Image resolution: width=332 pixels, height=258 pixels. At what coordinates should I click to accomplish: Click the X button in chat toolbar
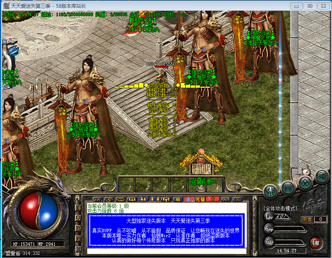[x=237, y=199]
